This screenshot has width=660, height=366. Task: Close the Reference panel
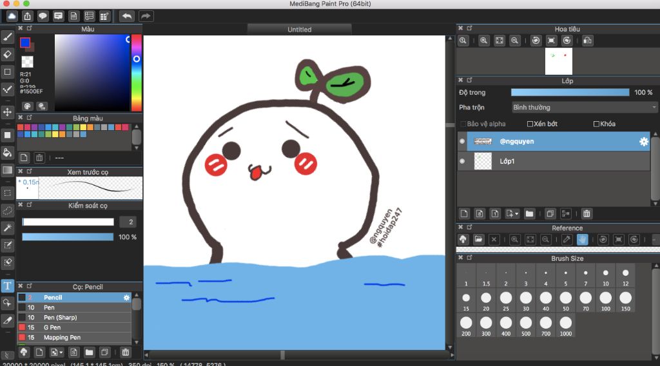pyautogui.click(x=460, y=227)
